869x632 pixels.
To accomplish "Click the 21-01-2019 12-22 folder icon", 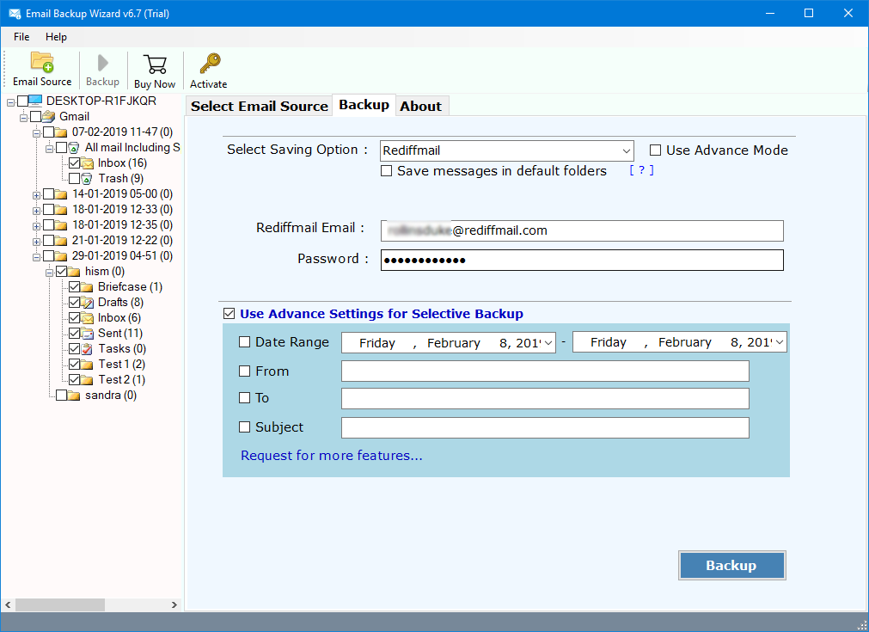I will coord(61,241).
